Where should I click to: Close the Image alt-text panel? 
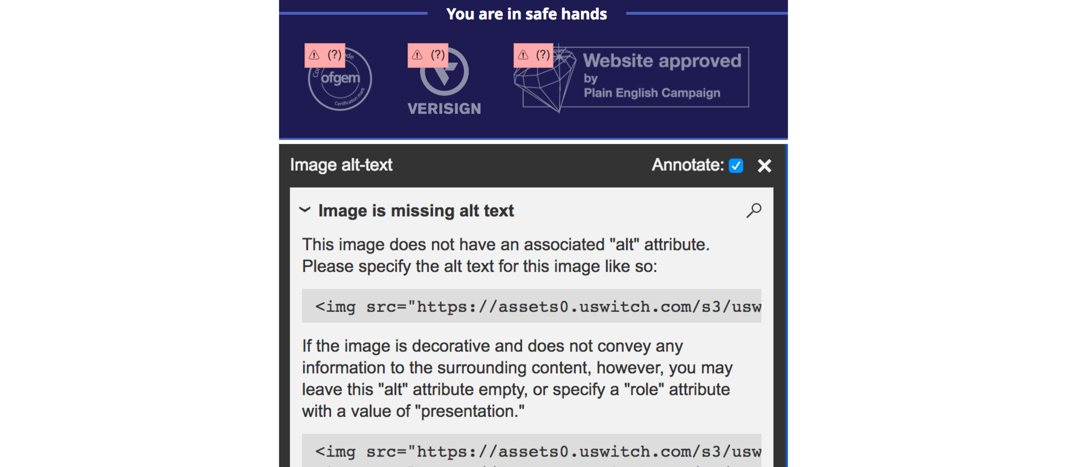point(764,165)
